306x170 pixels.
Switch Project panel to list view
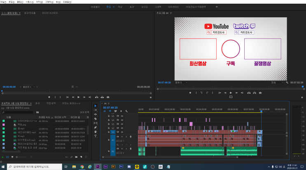pos(7,157)
